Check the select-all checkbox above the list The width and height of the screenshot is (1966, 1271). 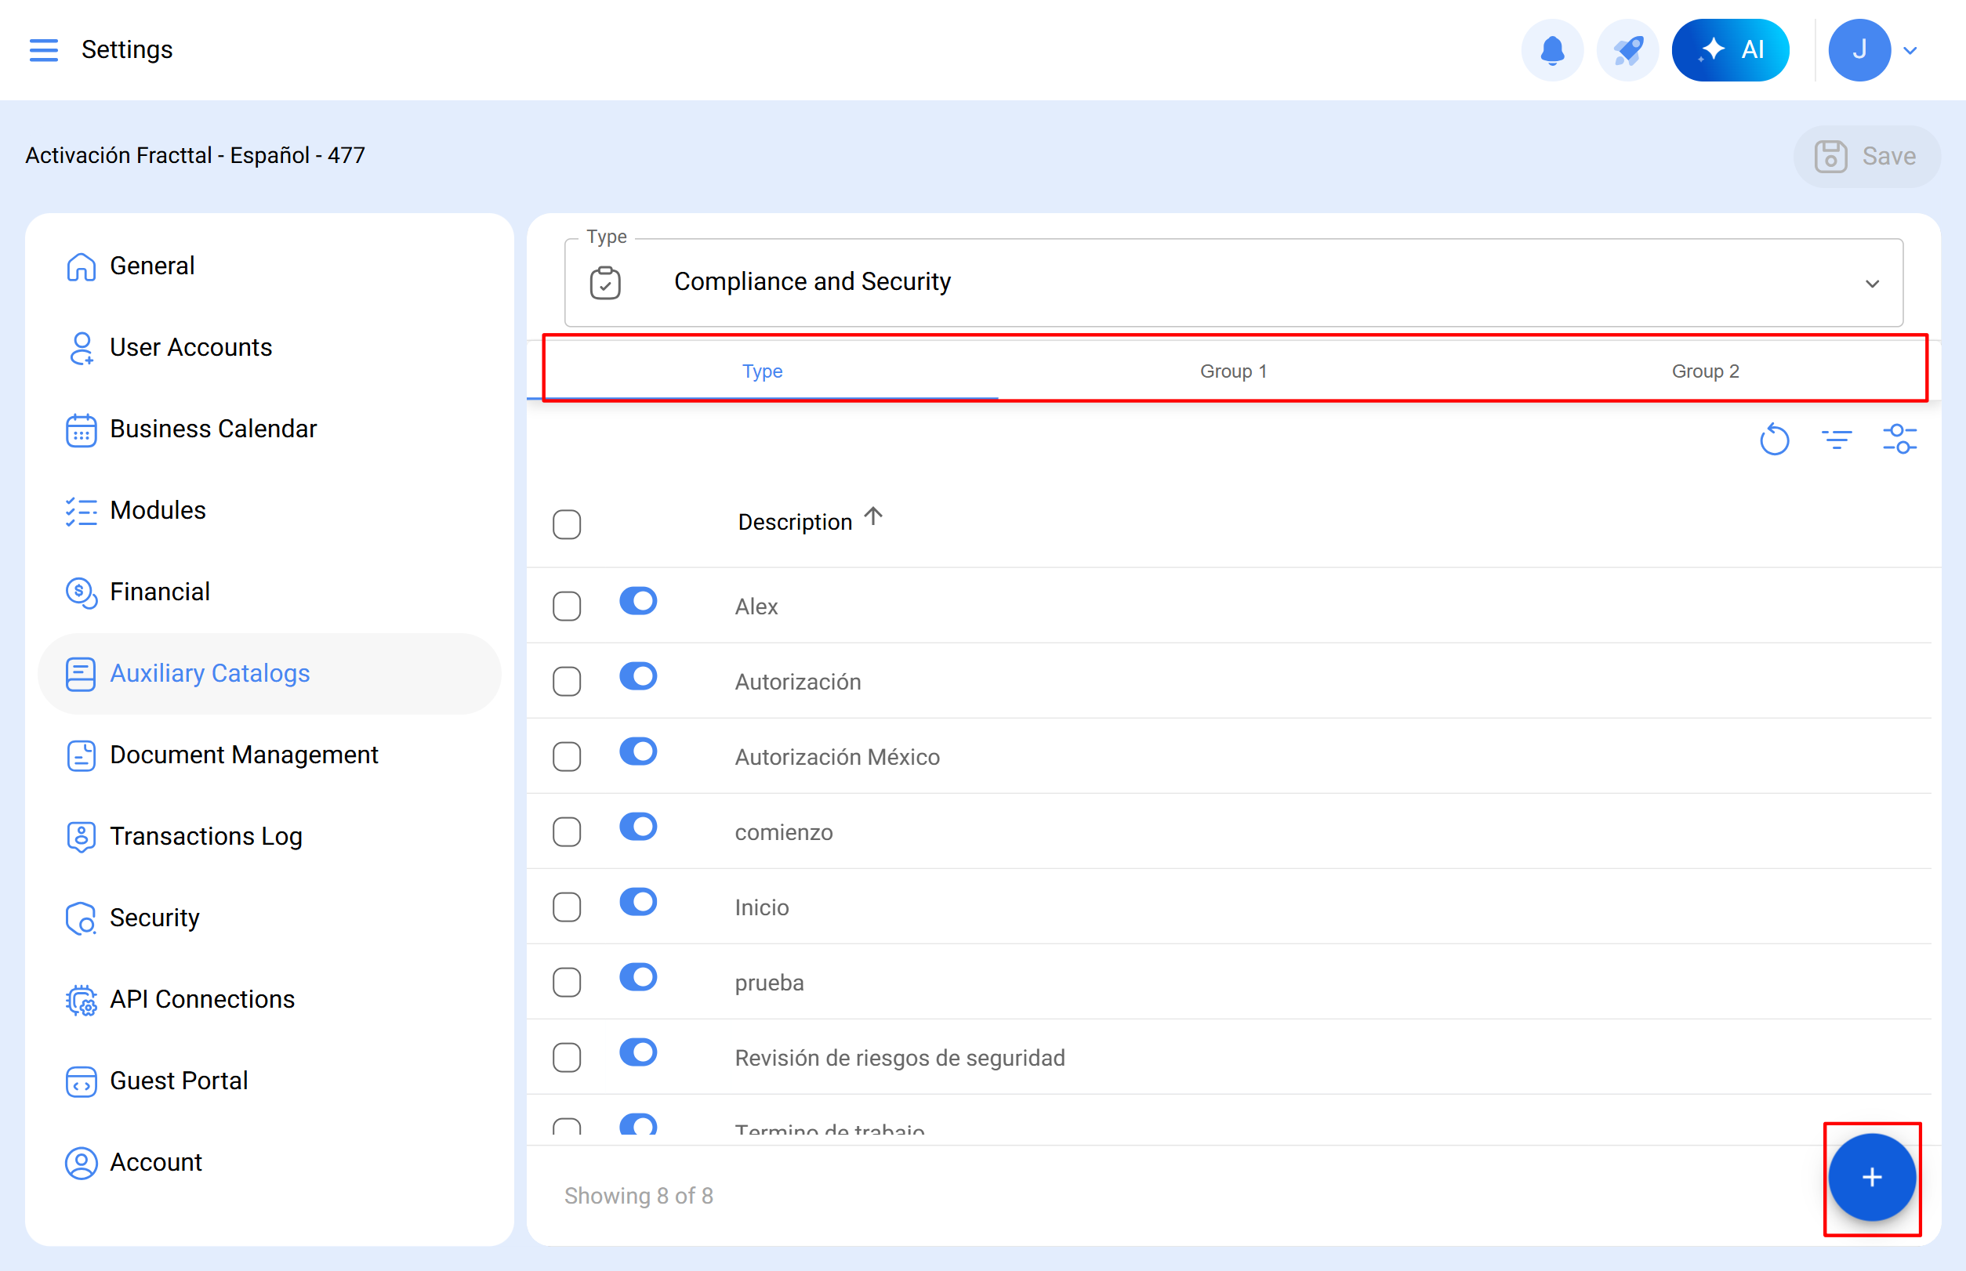pos(567,524)
